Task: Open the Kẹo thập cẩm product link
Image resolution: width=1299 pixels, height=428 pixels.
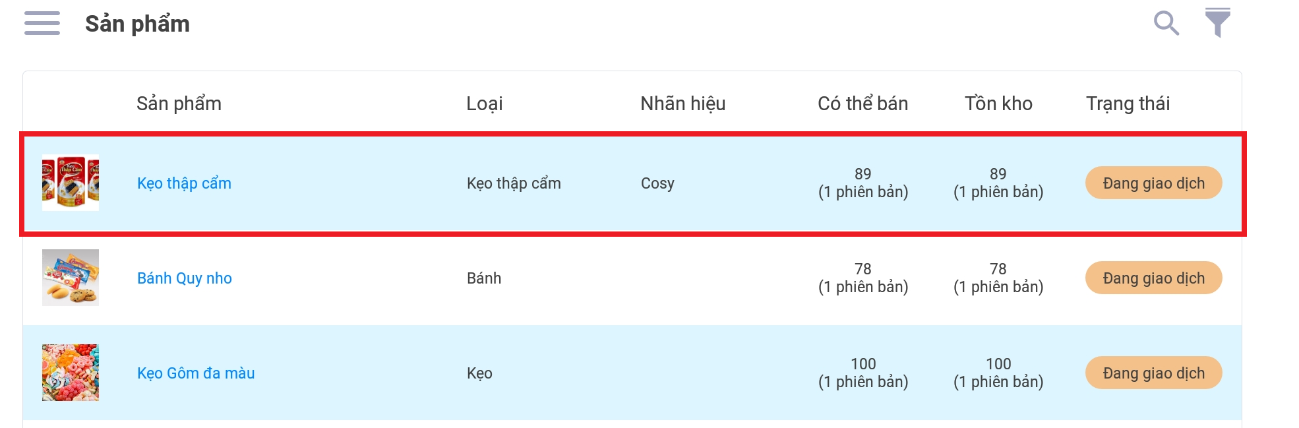Action: point(184,183)
